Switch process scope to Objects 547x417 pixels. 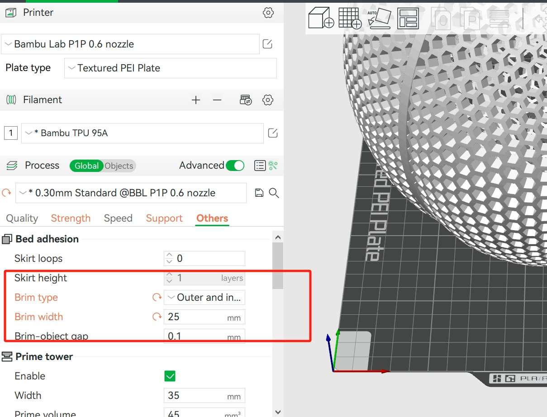point(119,166)
